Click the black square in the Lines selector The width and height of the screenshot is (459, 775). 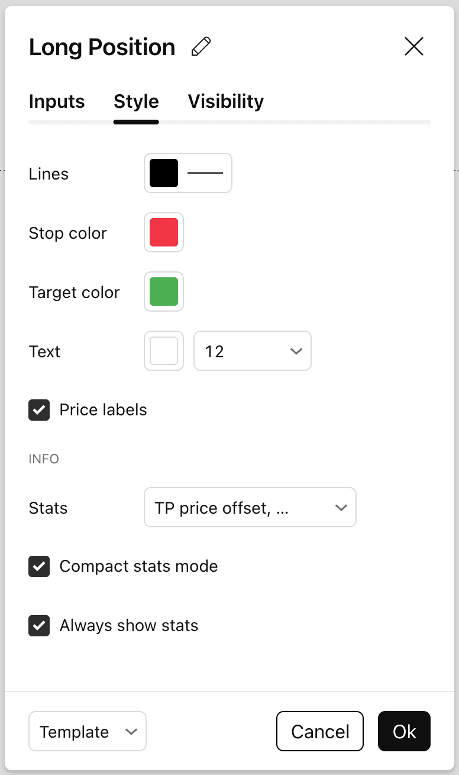pyautogui.click(x=163, y=173)
